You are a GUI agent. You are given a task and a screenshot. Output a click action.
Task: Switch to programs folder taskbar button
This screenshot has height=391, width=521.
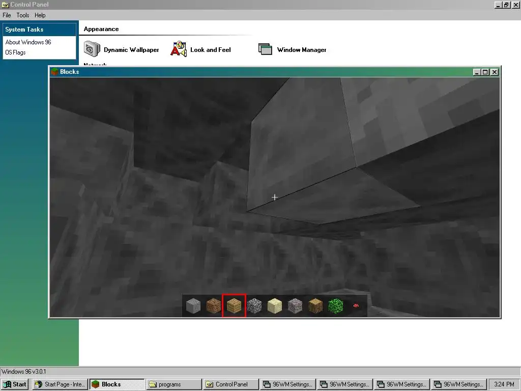pyautogui.click(x=174, y=384)
